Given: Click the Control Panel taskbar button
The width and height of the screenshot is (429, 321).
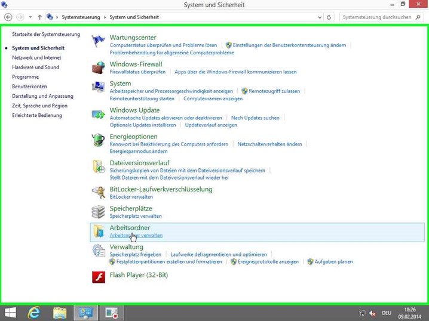Looking at the screenshot, I should [x=85, y=313].
